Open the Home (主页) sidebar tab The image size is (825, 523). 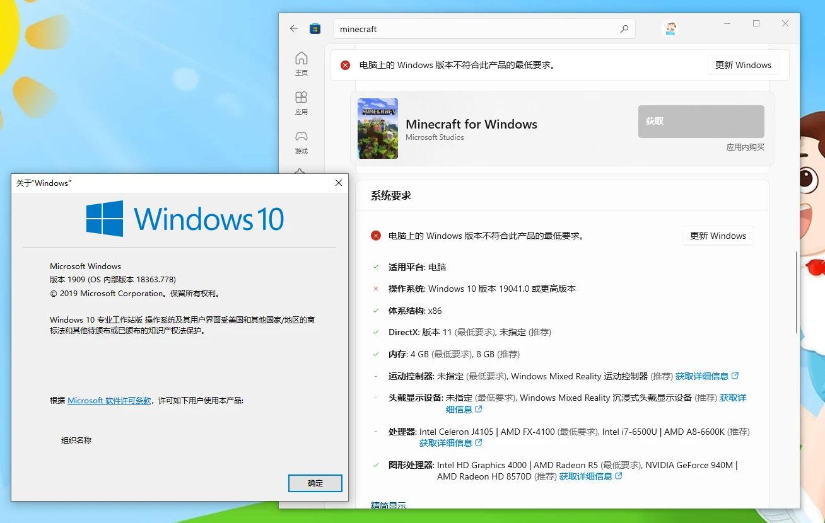[x=301, y=63]
